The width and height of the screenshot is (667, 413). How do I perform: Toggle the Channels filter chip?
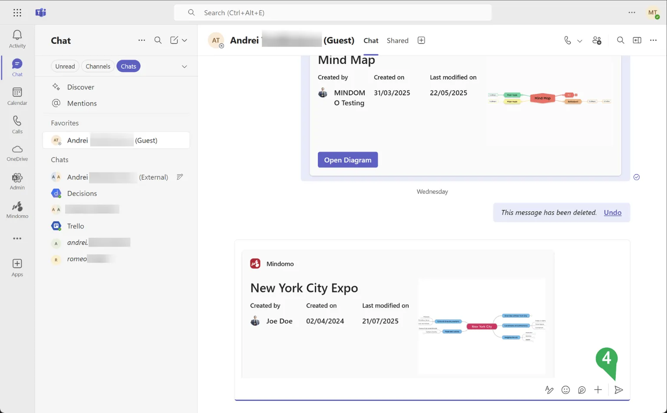click(x=98, y=67)
